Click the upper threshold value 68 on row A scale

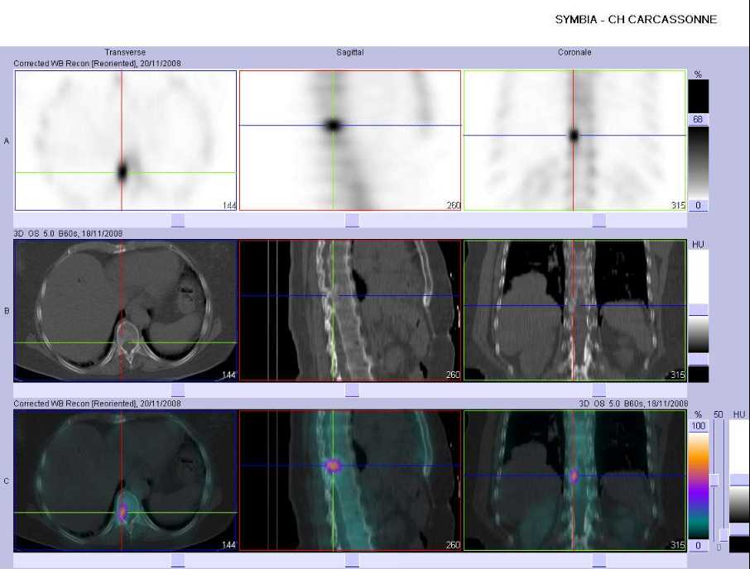click(x=698, y=119)
